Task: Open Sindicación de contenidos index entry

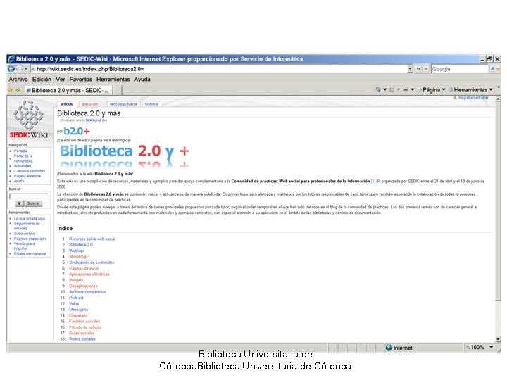Action: tap(92, 262)
